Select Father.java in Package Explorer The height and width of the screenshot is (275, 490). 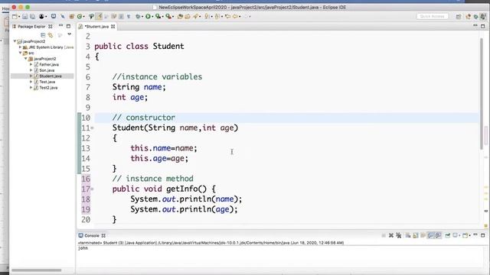[49, 64]
